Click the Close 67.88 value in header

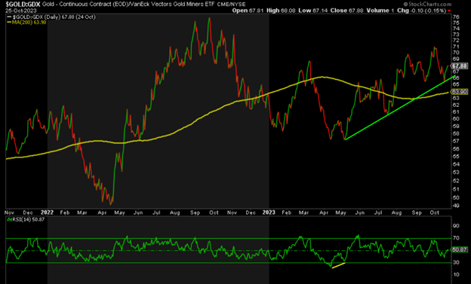point(346,11)
